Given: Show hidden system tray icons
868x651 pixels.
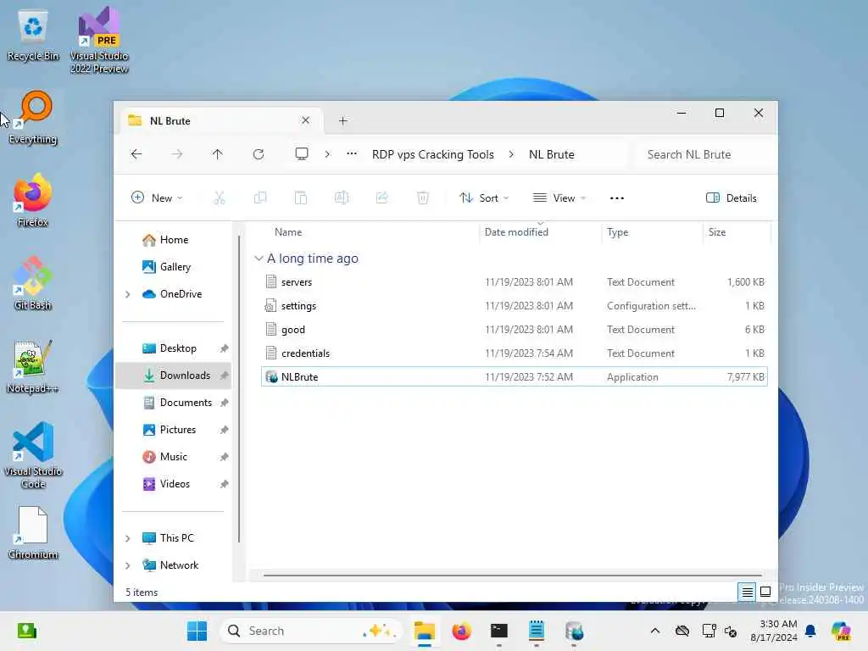Looking at the screenshot, I should [655, 631].
